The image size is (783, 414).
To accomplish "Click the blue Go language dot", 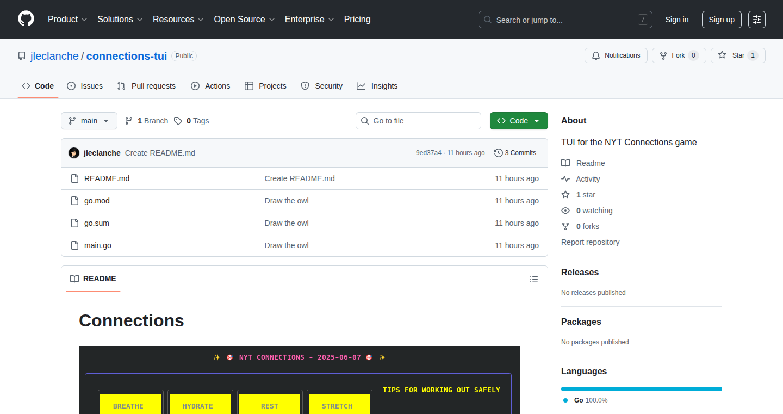I will coord(565,400).
